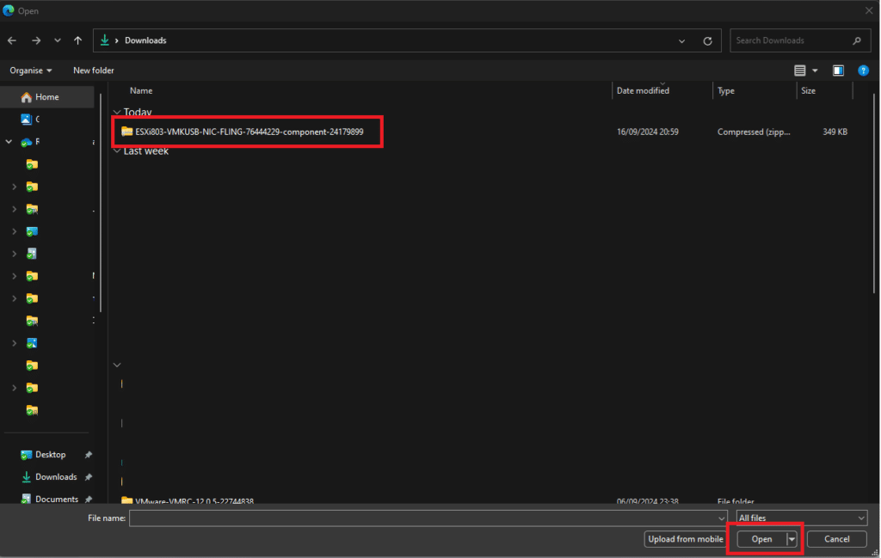
Task: Click the Open button
Action: [762, 539]
